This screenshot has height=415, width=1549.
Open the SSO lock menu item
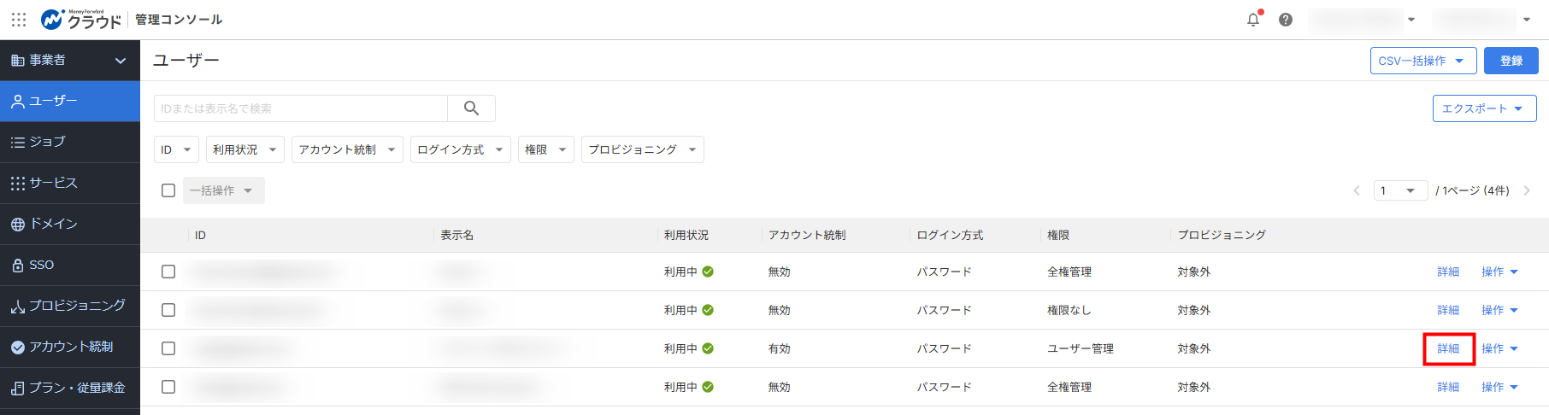pyautogui.click(x=70, y=265)
